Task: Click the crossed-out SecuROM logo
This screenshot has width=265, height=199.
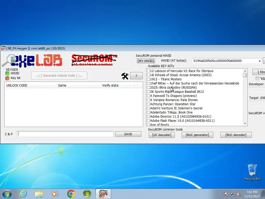Action: (x=94, y=60)
